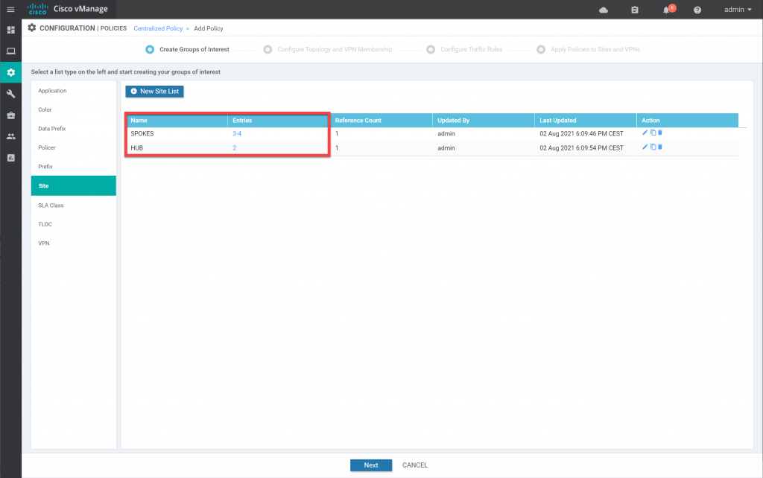Viewport: 763px width, 478px height.
Task: Open the task list clipboard icon
Action: [x=634, y=9]
